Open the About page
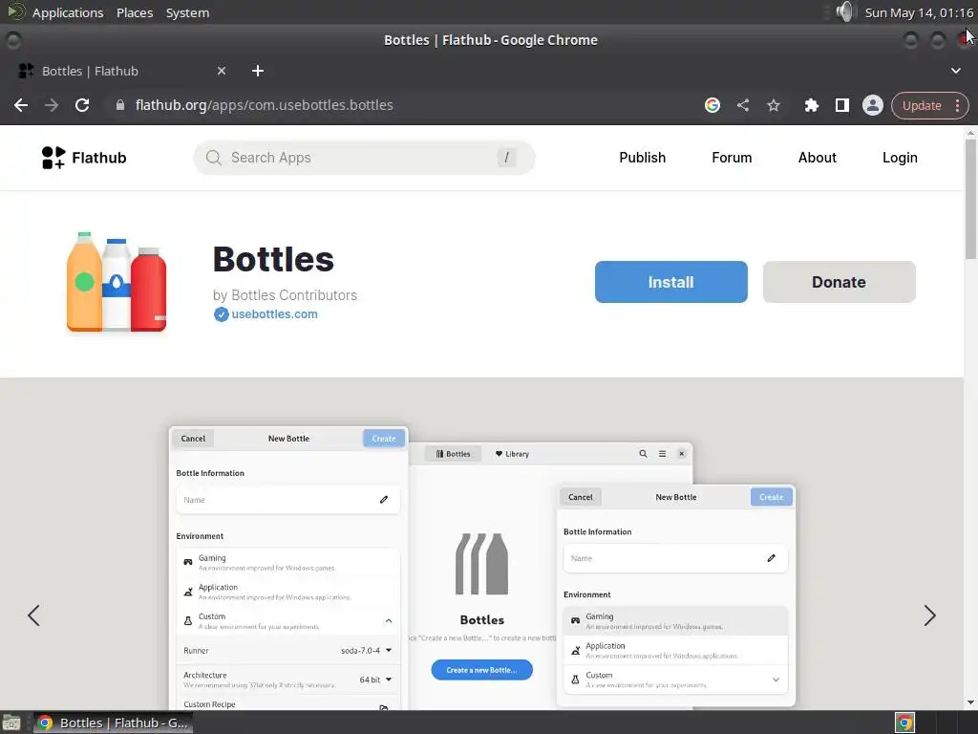978x734 pixels. (818, 158)
